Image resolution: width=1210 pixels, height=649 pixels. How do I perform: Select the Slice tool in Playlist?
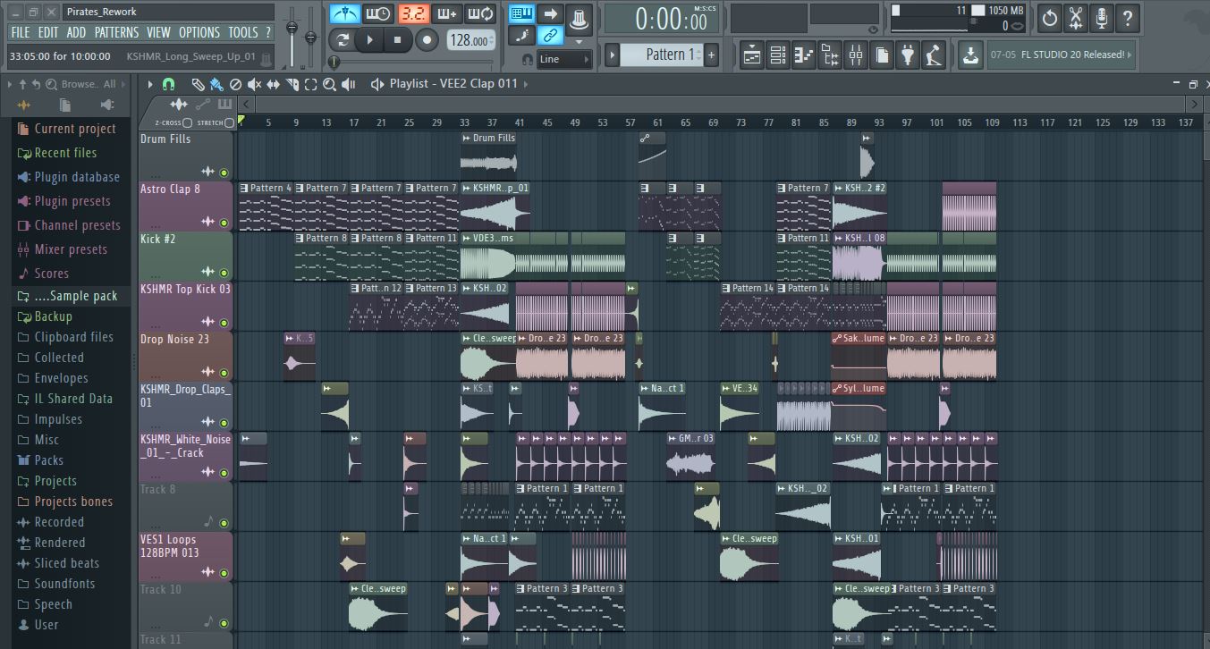(292, 84)
